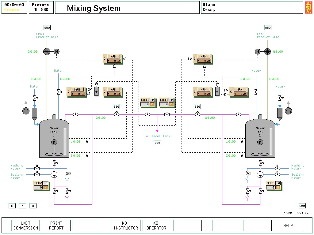Select the right summing block plus symbol

pos(217,92)
